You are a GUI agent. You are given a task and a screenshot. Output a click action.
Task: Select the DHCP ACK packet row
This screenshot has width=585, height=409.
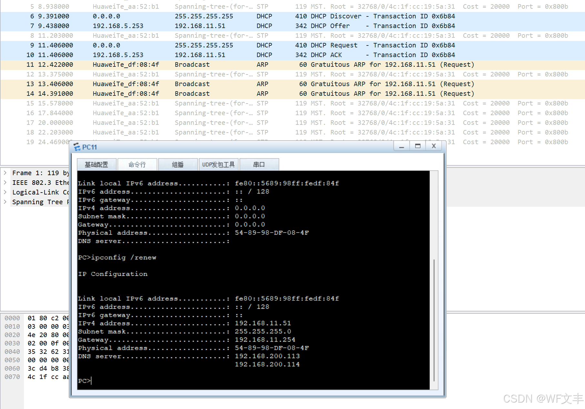(x=292, y=55)
